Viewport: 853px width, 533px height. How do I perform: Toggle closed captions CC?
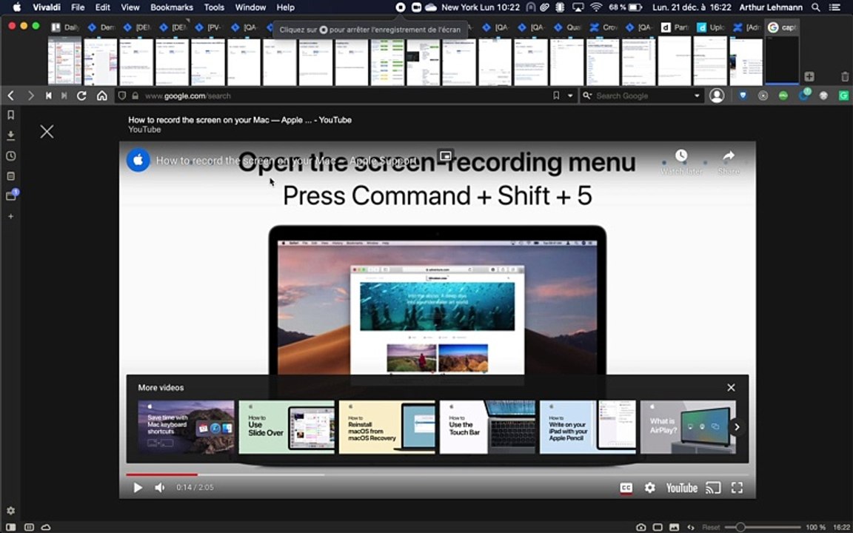626,488
